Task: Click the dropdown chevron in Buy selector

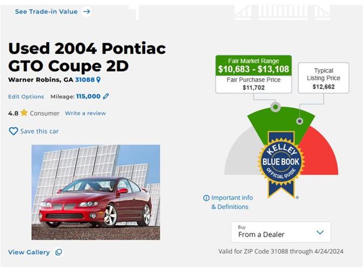Action: (x=320, y=233)
